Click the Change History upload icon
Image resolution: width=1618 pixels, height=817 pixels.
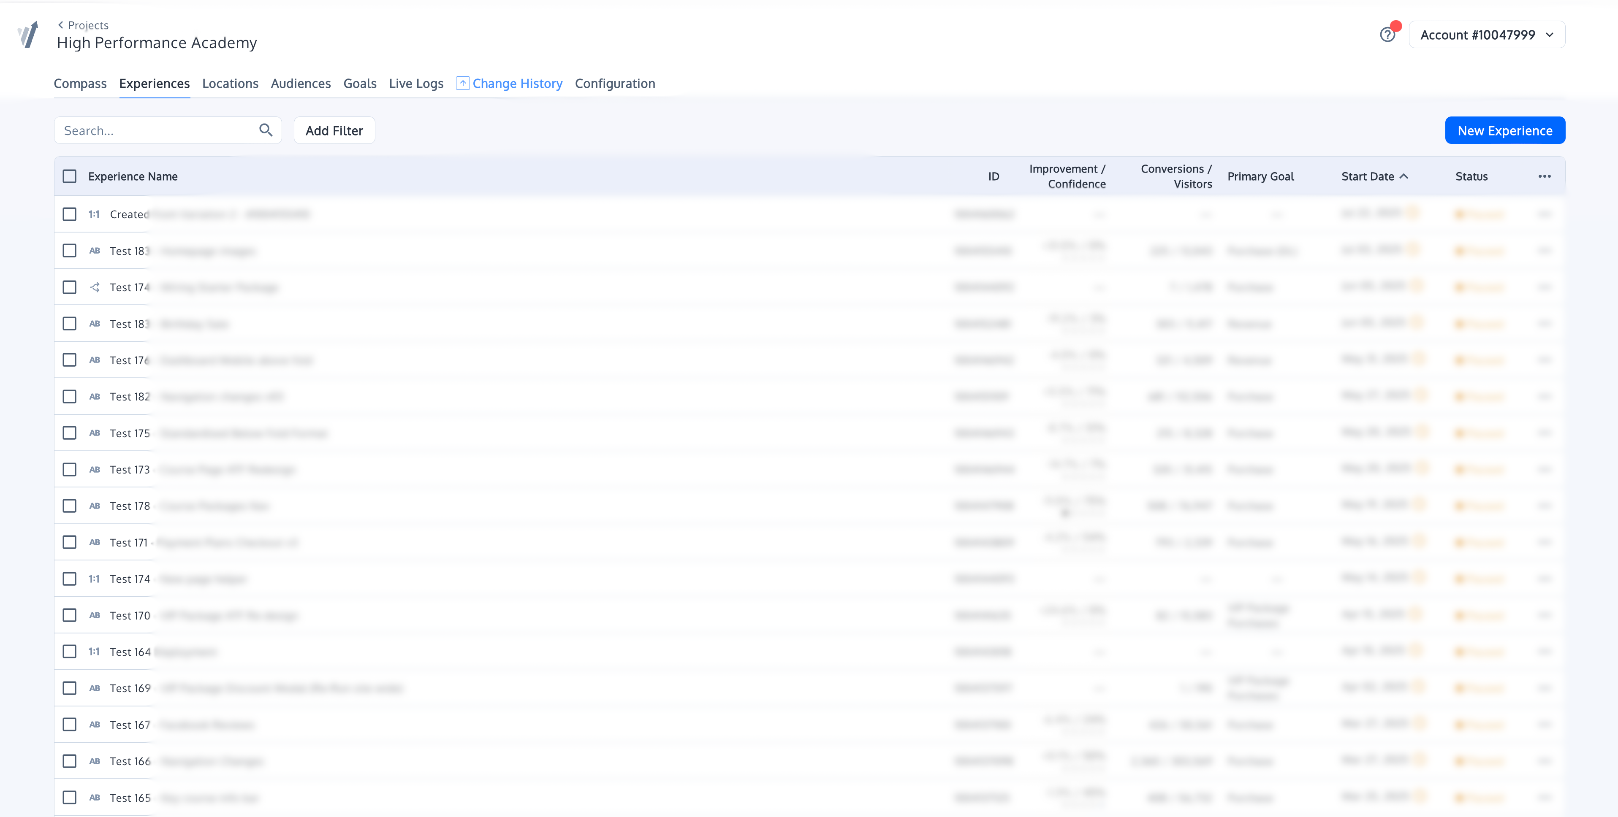click(462, 84)
